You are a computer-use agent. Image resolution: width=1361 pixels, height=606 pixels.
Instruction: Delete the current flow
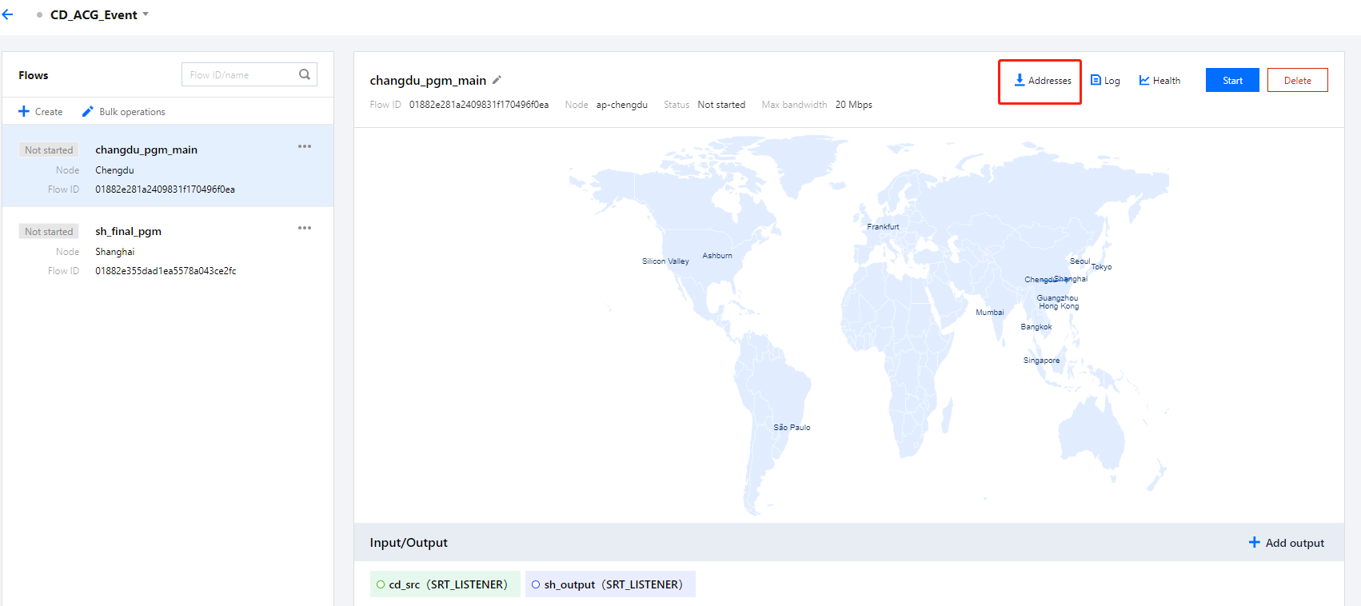(x=1297, y=81)
